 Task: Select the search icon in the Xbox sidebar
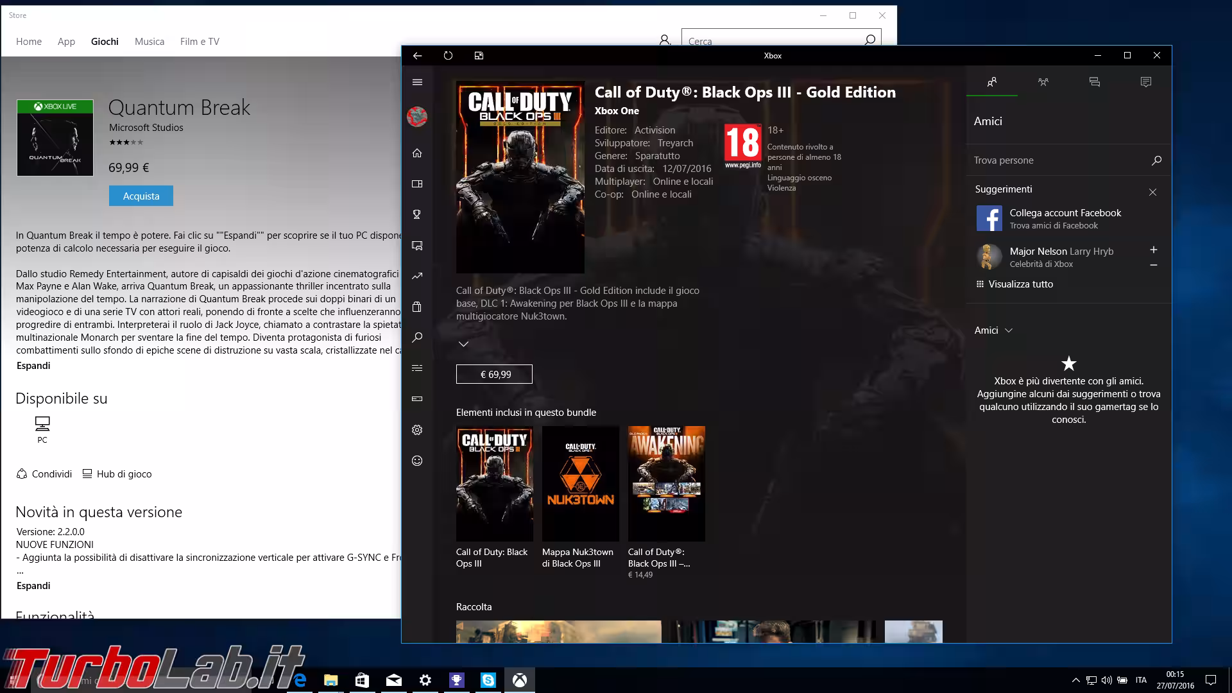(417, 338)
